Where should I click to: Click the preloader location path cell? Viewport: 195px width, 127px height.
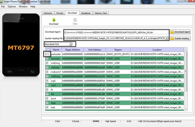tap(157, 54)
